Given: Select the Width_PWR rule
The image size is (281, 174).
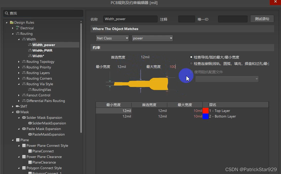Looking at the screenshot, I should click(x=42, y=50).
